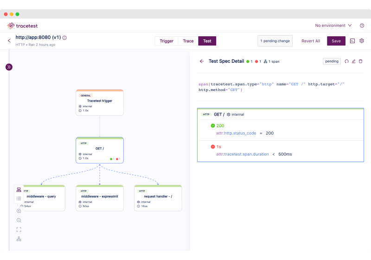
Task: Switch to list timeline view icon
Action: tap(19, 198)
